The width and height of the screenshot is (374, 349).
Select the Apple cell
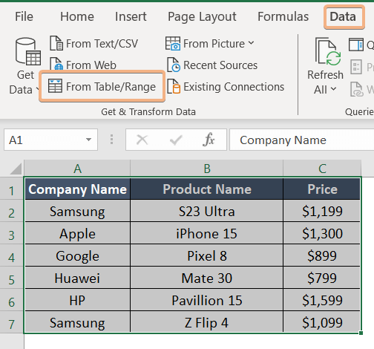[x=77, y=233]
